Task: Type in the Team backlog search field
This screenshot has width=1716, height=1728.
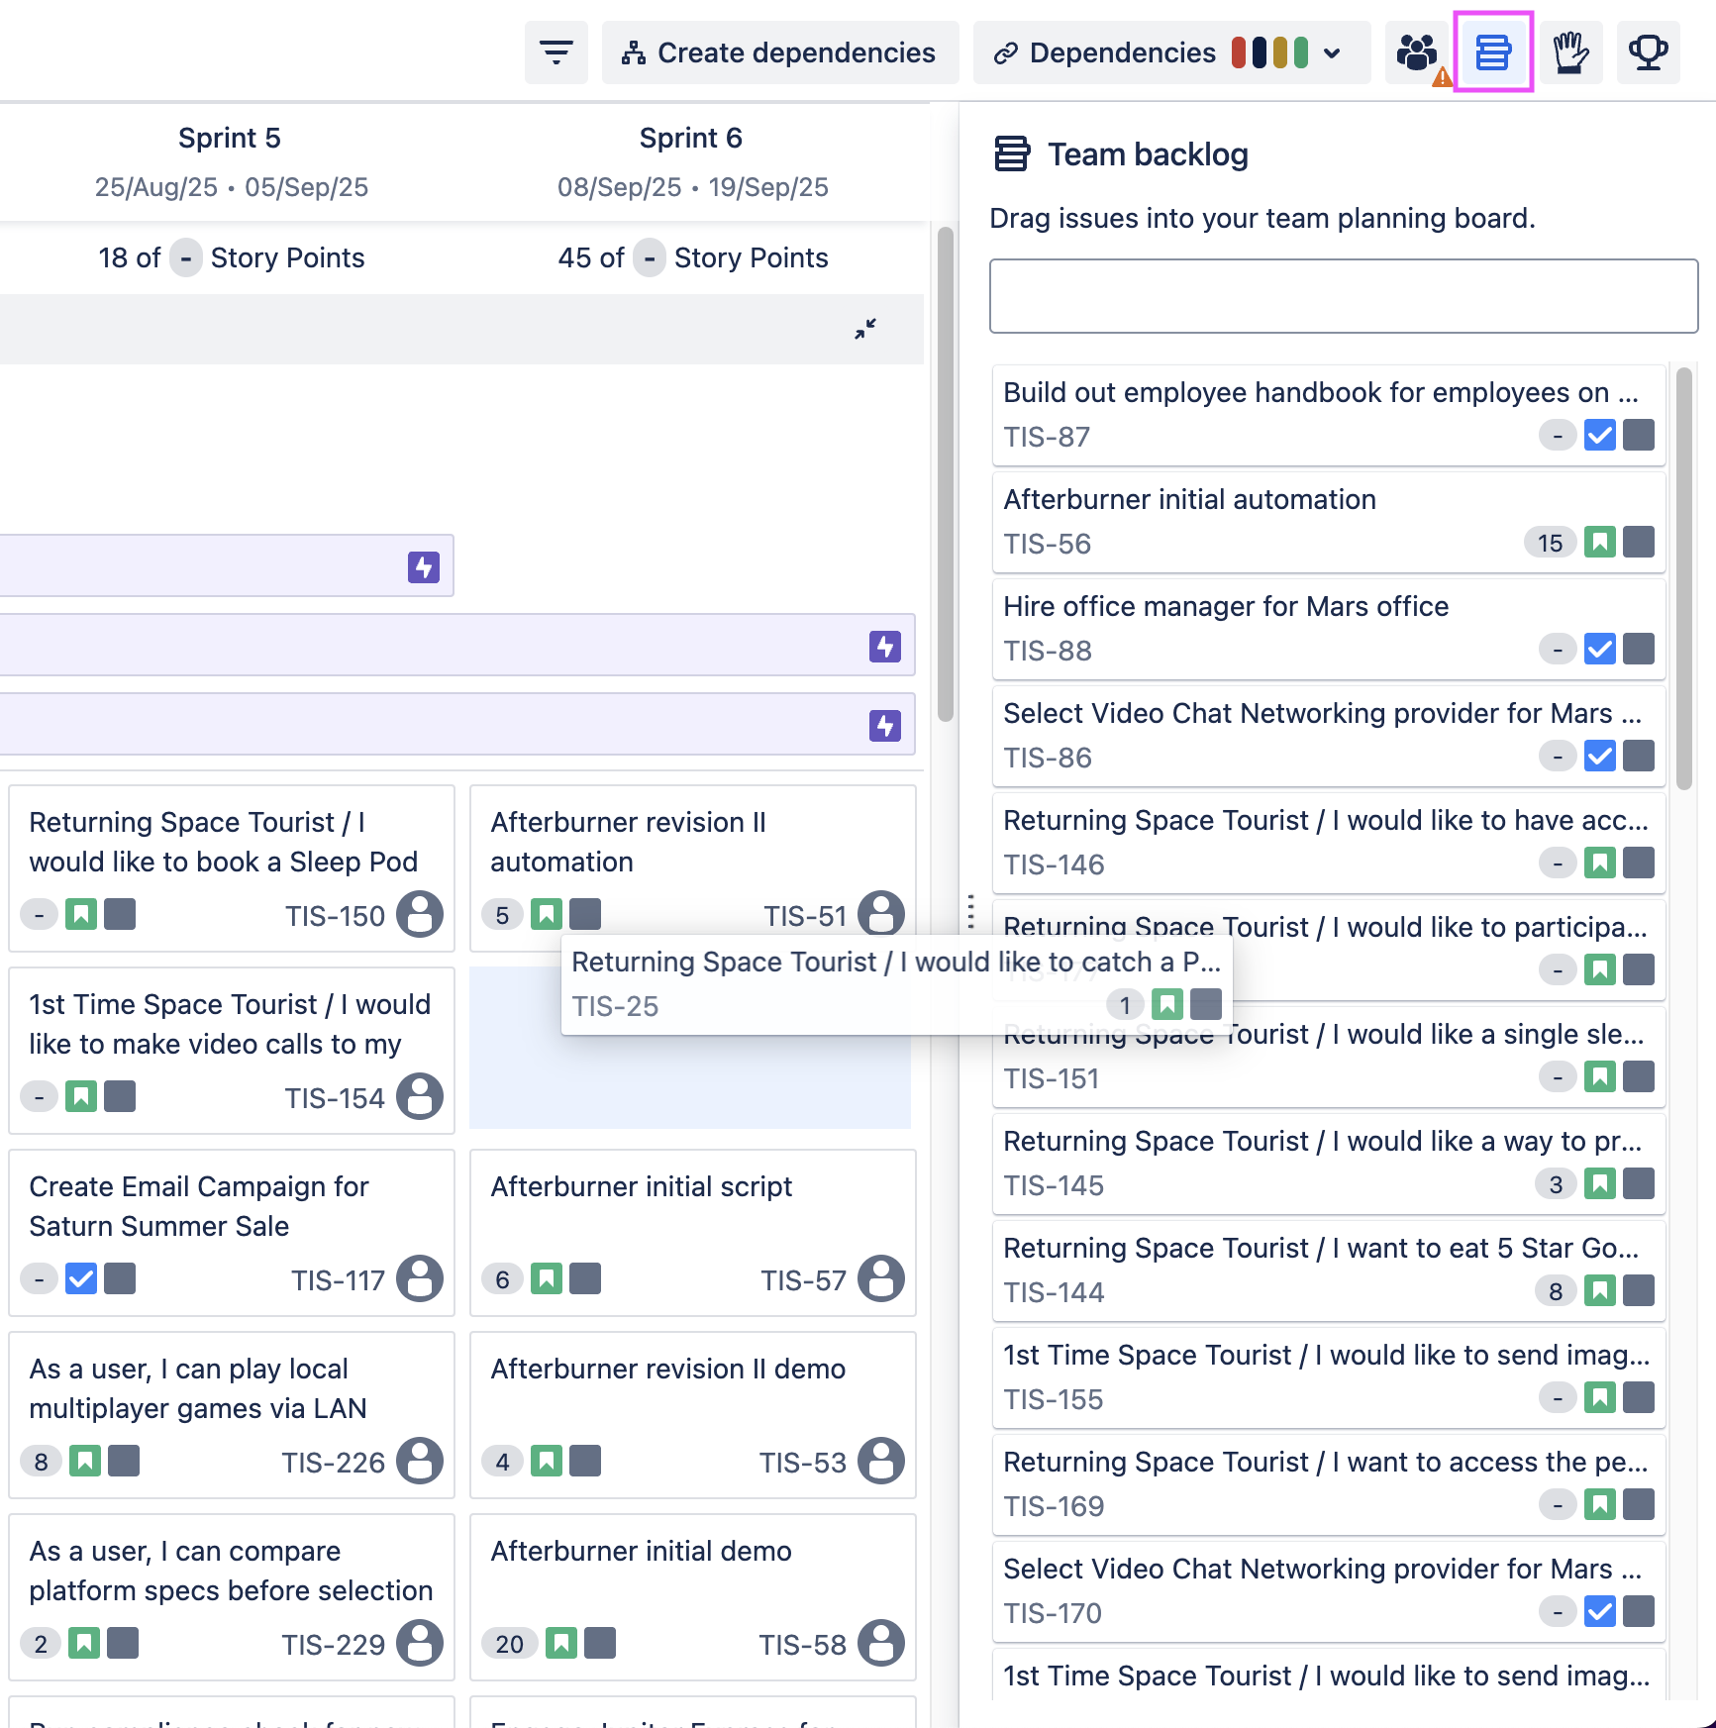Action: 1343,296
